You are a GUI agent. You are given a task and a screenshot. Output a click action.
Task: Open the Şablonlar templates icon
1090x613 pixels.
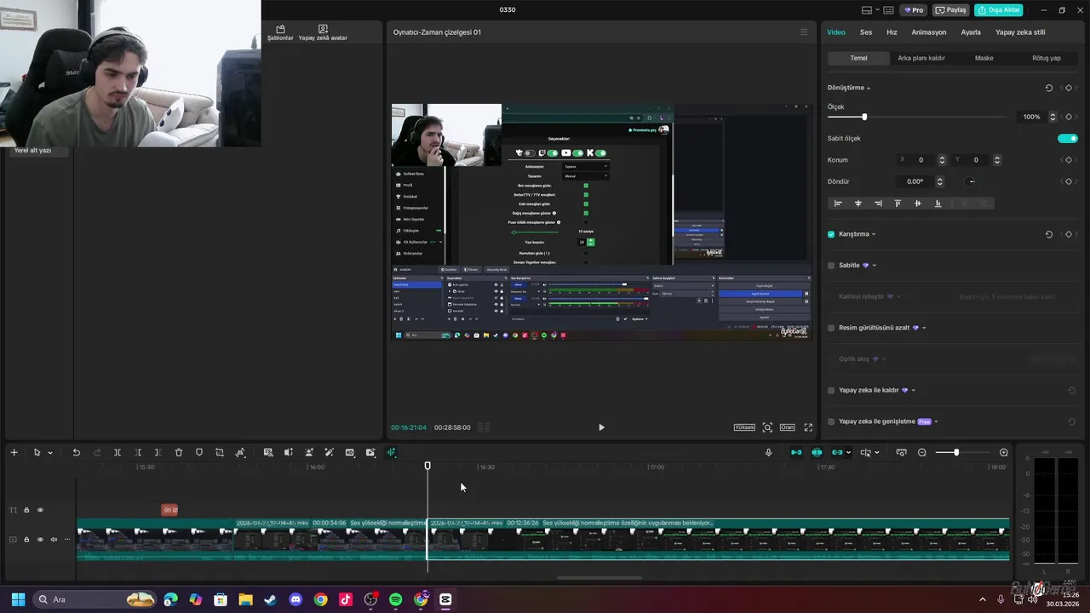click(280, 33)
